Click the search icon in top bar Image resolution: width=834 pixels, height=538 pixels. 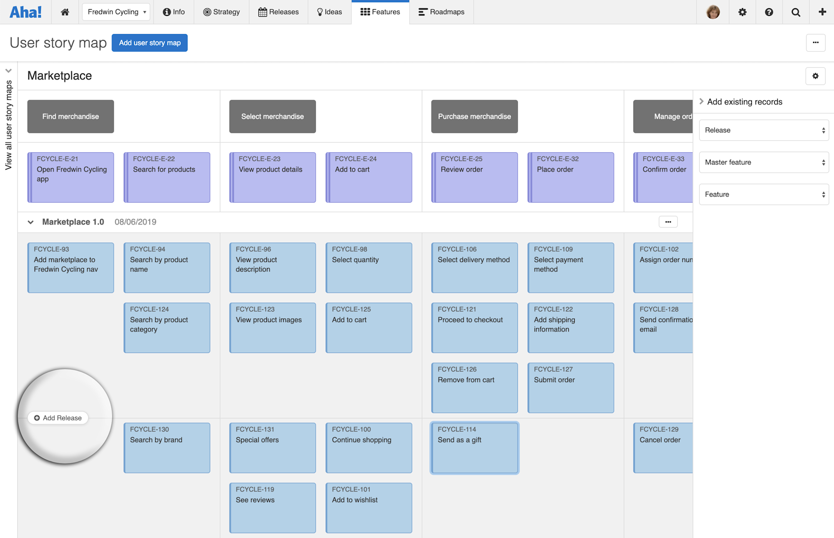click(x=795, y=12)
